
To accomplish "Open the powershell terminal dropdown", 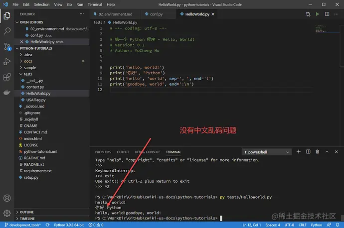I will click(267, 152).
